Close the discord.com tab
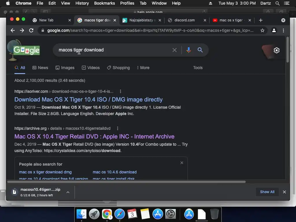This screenshot has height=222, width=296. 205,20
